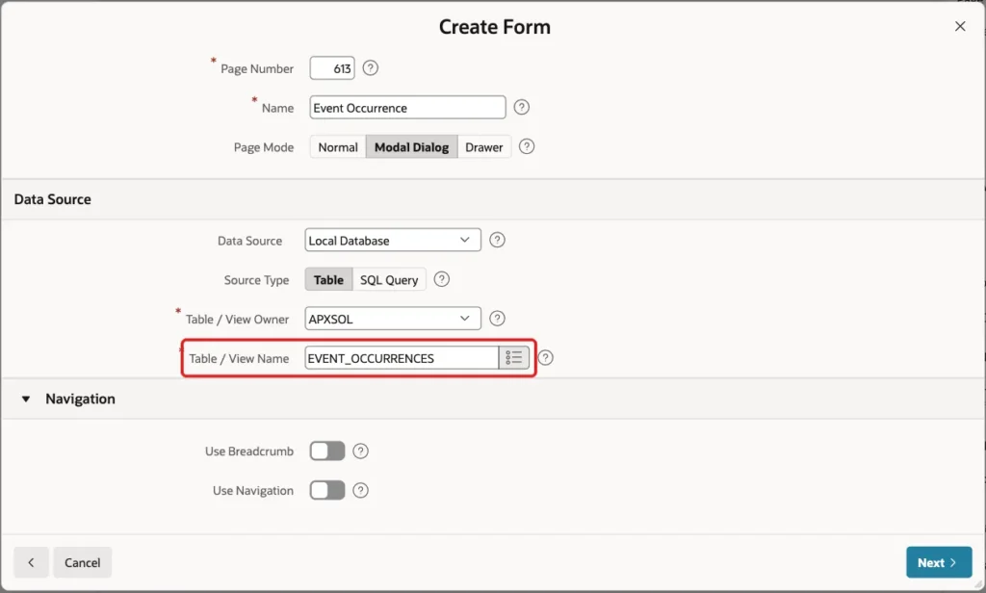Choose Table as source type

coord(328,280)
